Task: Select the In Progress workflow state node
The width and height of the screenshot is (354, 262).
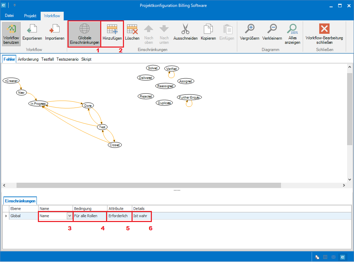Action: (x=38, y=103)
